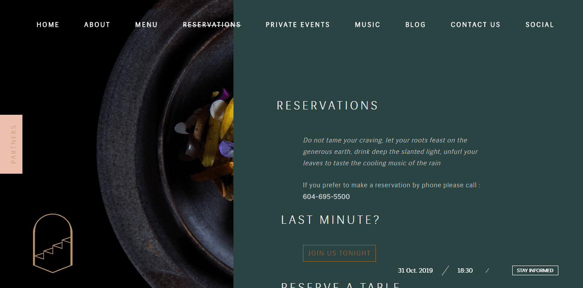Open the Partners side tab
Viewport: 583px width, 288px height.
click(x=11, y=144)
